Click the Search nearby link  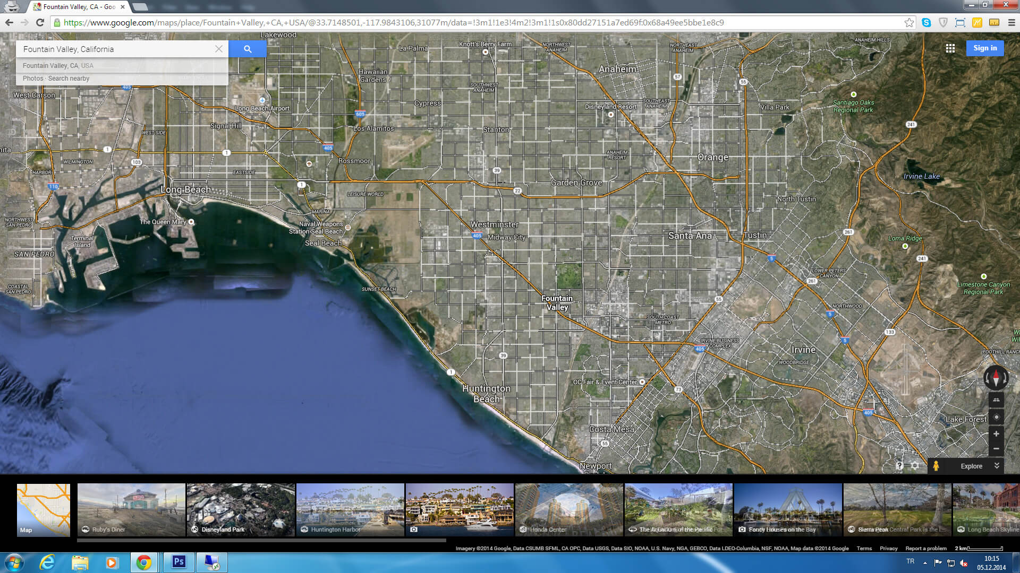[x=69, y=79]
